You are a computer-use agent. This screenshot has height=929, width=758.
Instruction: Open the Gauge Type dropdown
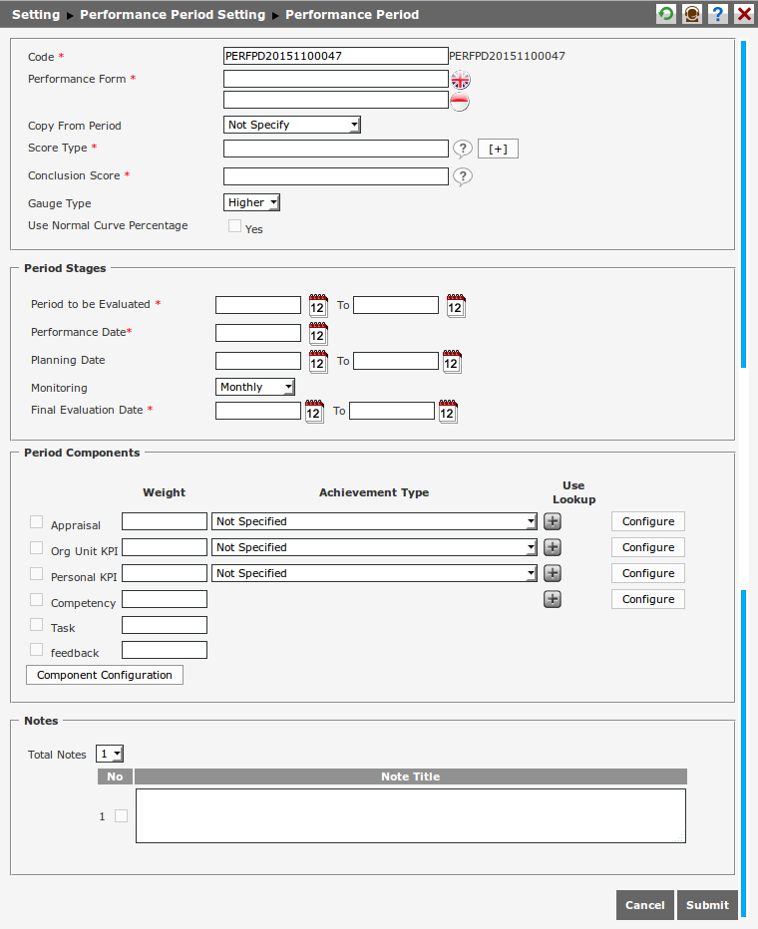click(251, 202)
